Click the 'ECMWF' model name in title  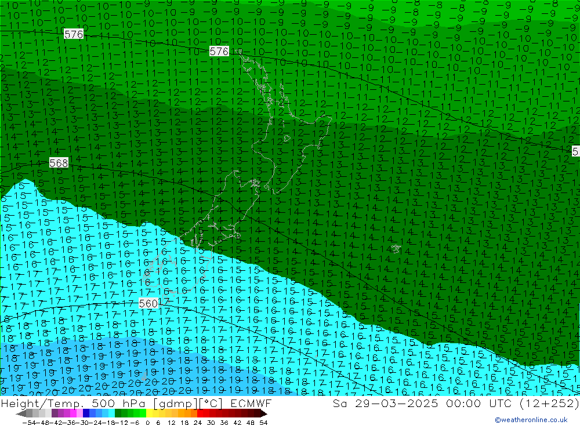point(251,403)
